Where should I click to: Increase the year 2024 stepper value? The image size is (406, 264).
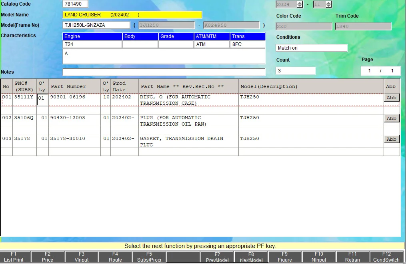[300, 3]
